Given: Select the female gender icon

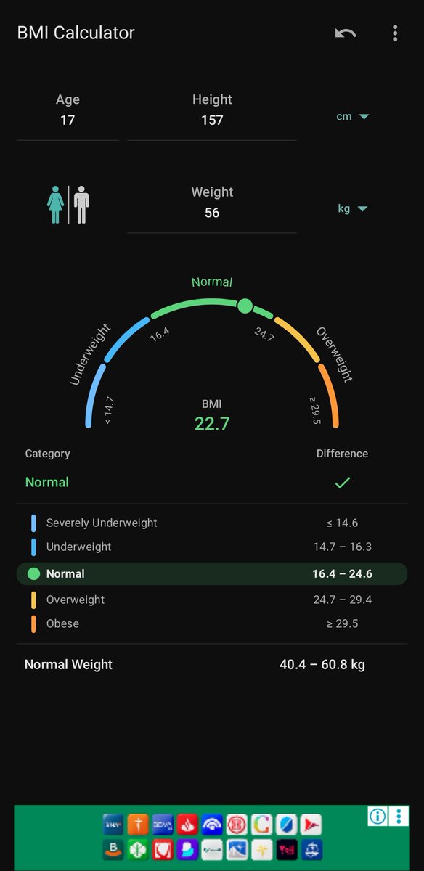Looking at the screenshot, I should [x=56, y=205].
